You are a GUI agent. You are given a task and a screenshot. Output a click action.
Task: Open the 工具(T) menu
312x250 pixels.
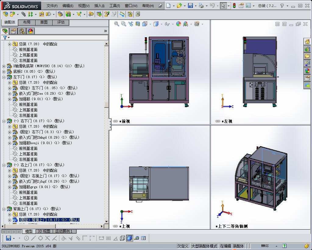(115, 6)
